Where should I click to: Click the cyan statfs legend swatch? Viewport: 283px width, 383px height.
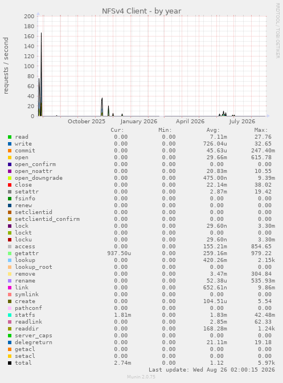coord(10,315)
